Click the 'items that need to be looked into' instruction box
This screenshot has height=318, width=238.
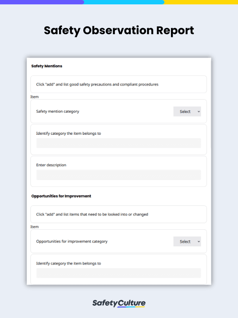119,214
